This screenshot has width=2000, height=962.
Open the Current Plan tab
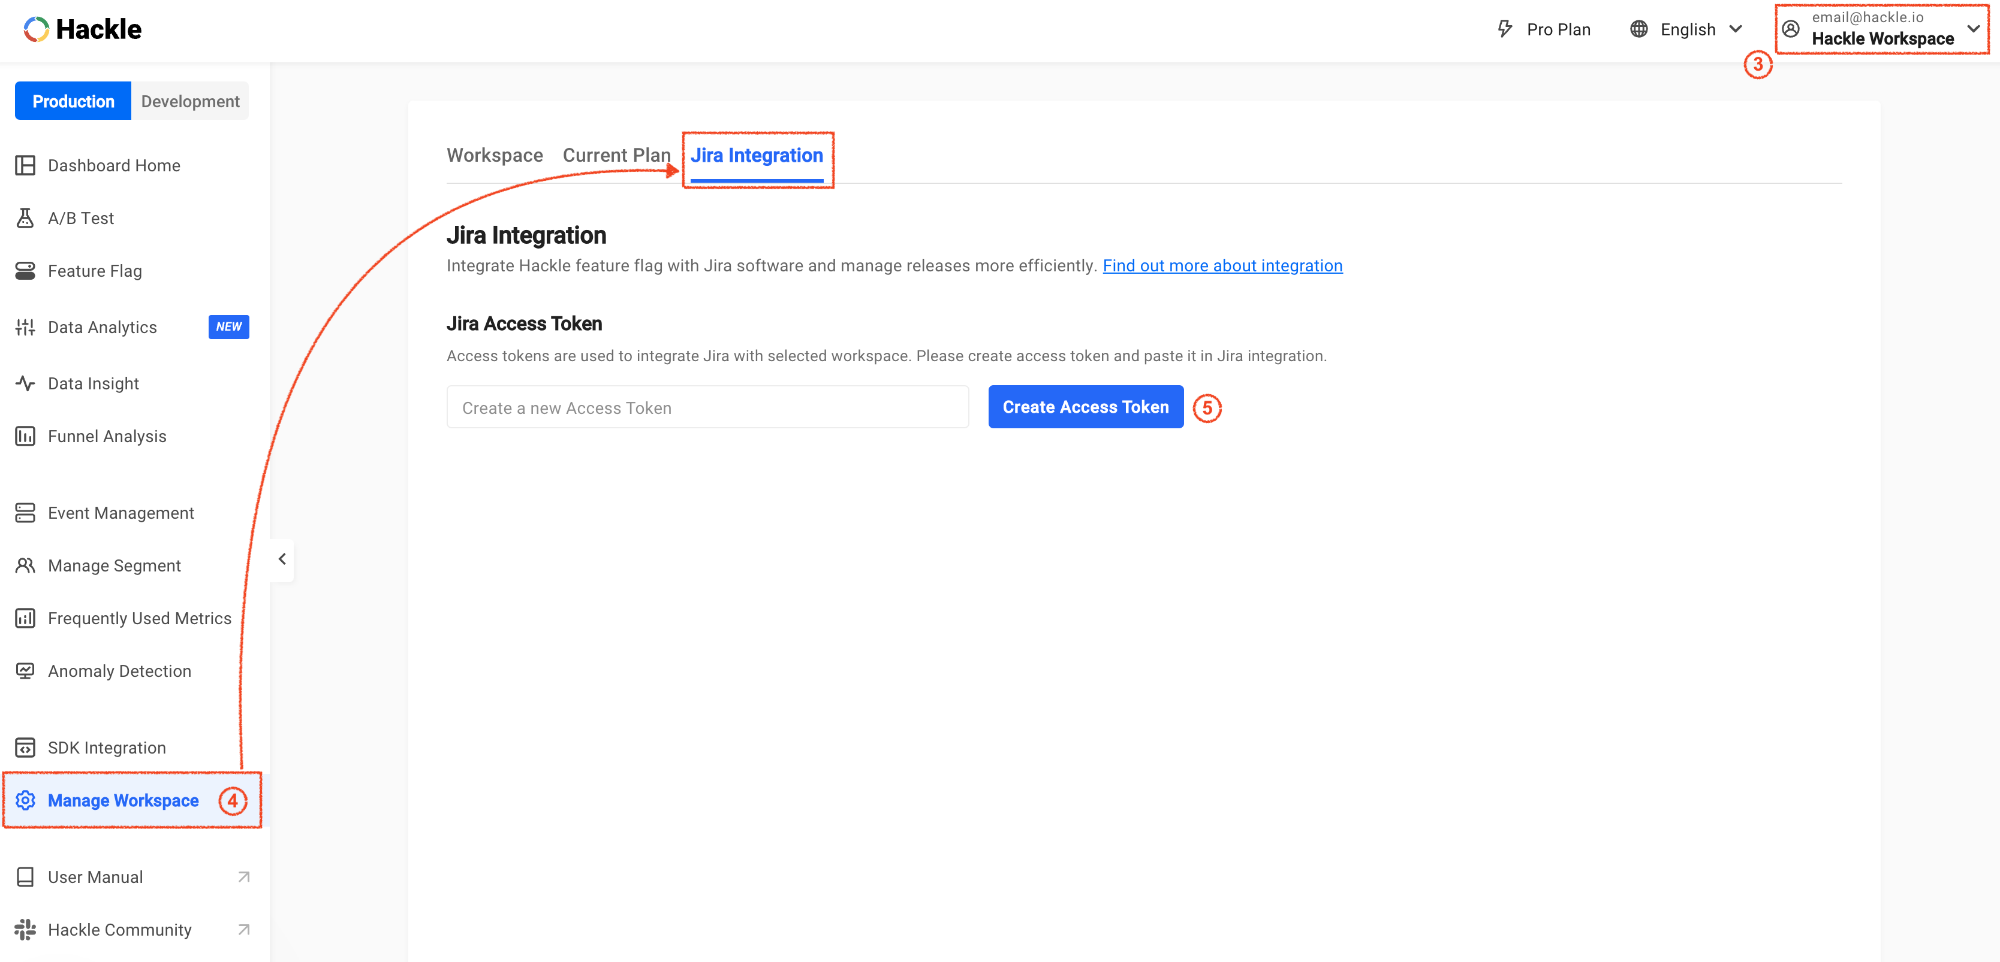(x=616, y=155)
